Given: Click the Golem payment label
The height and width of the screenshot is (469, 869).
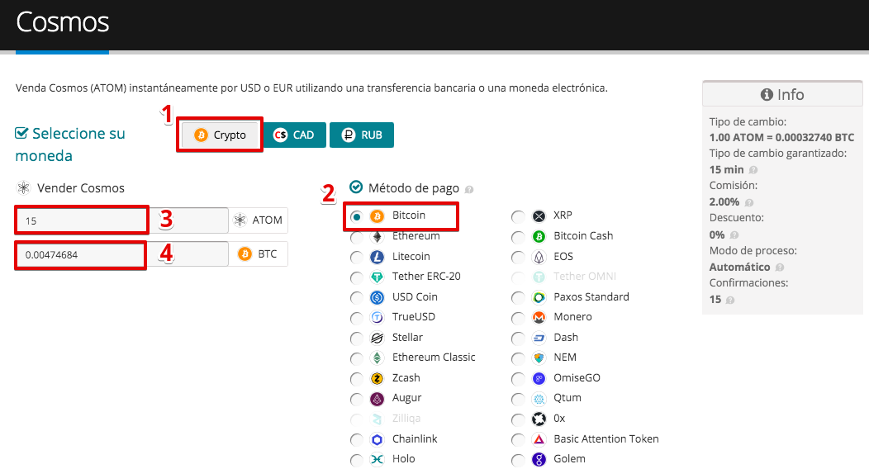Looking at the screenshot, I should click(569, 458).
